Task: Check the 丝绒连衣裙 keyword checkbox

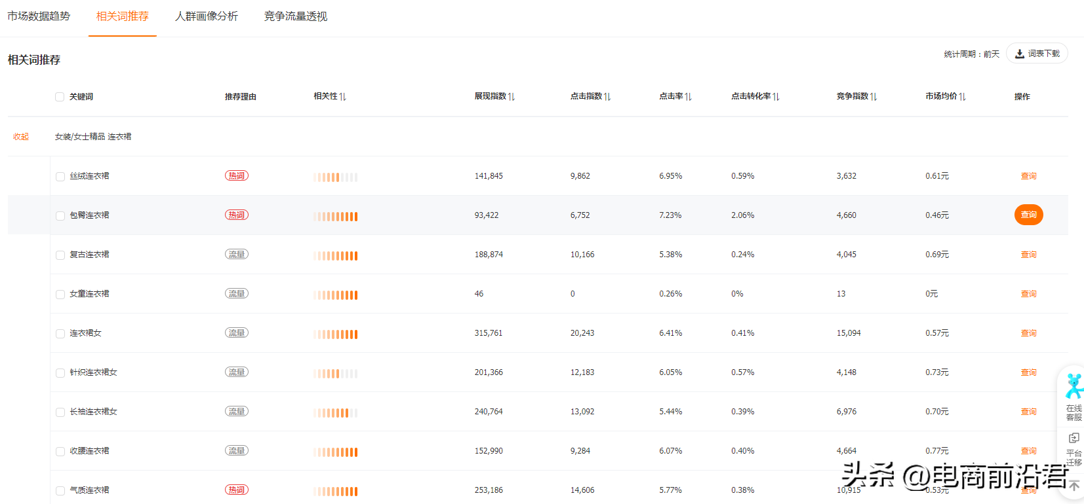Action: tap(60, 177)
